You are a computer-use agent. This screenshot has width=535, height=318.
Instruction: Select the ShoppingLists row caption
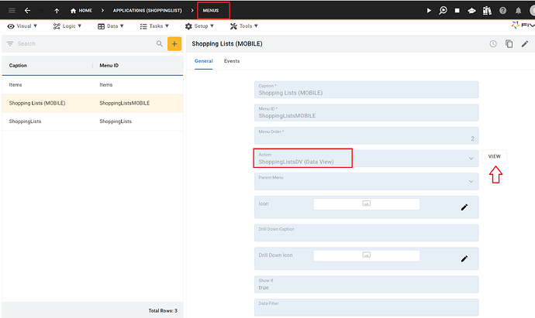(x=25, y=121)
